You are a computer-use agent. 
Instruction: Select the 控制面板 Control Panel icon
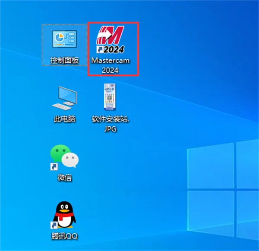[64, 39]
